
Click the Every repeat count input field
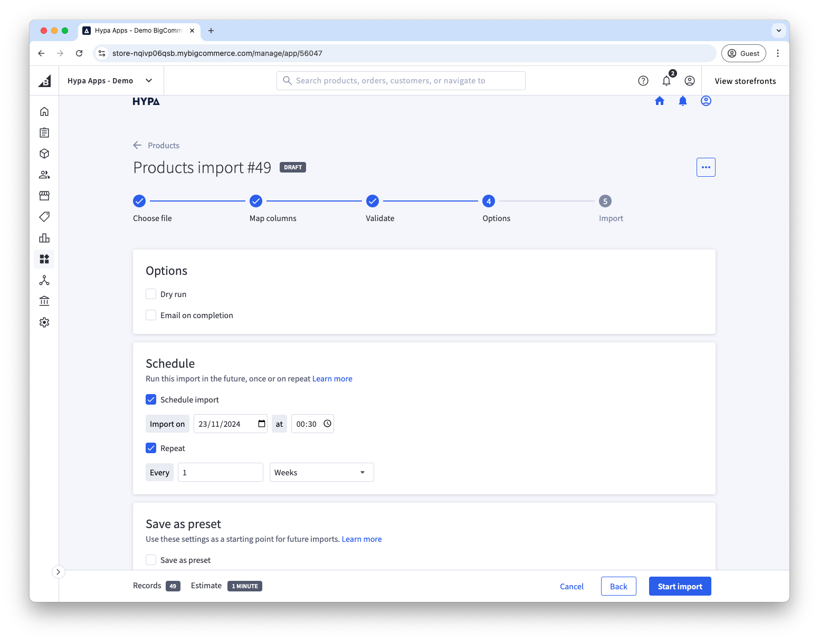coord(220,472)
